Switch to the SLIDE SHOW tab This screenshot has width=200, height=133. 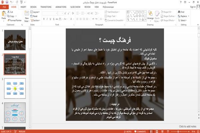75,7
